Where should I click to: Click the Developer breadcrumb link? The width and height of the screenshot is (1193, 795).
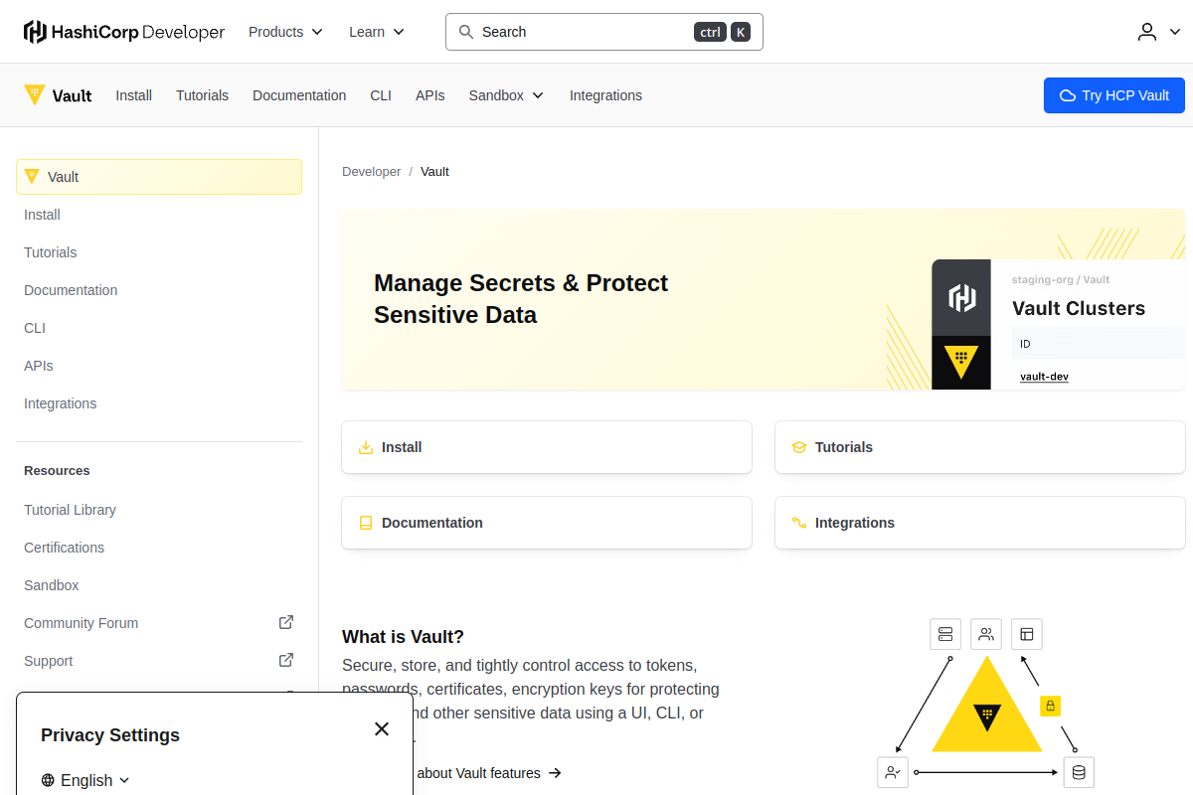[x=371, y=171]
